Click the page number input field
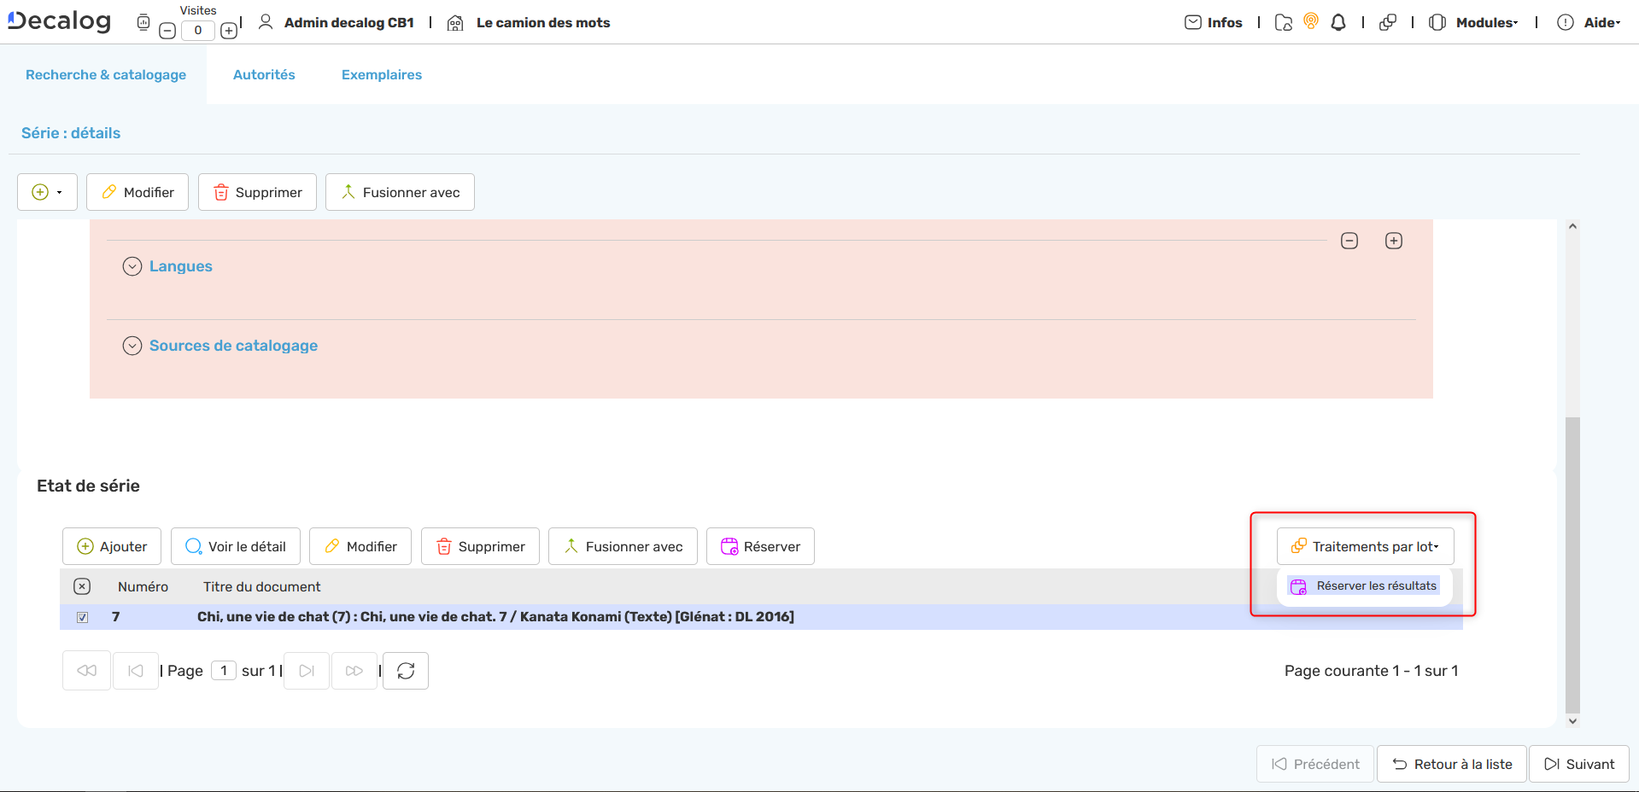Screen dimensions: 1639x792 coord(224,671)
